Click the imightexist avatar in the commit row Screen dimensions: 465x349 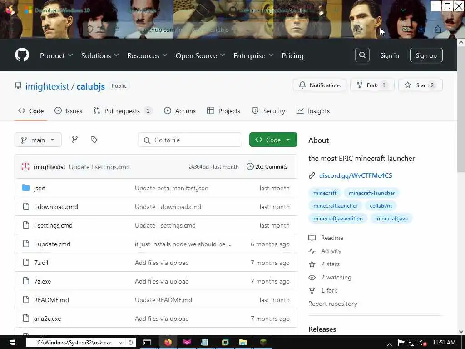click(x=25, y=167)
